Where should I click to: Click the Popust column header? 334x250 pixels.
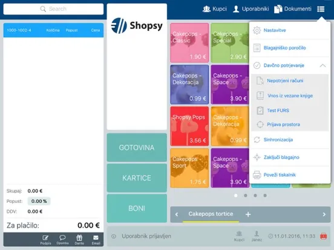[71, 30]
